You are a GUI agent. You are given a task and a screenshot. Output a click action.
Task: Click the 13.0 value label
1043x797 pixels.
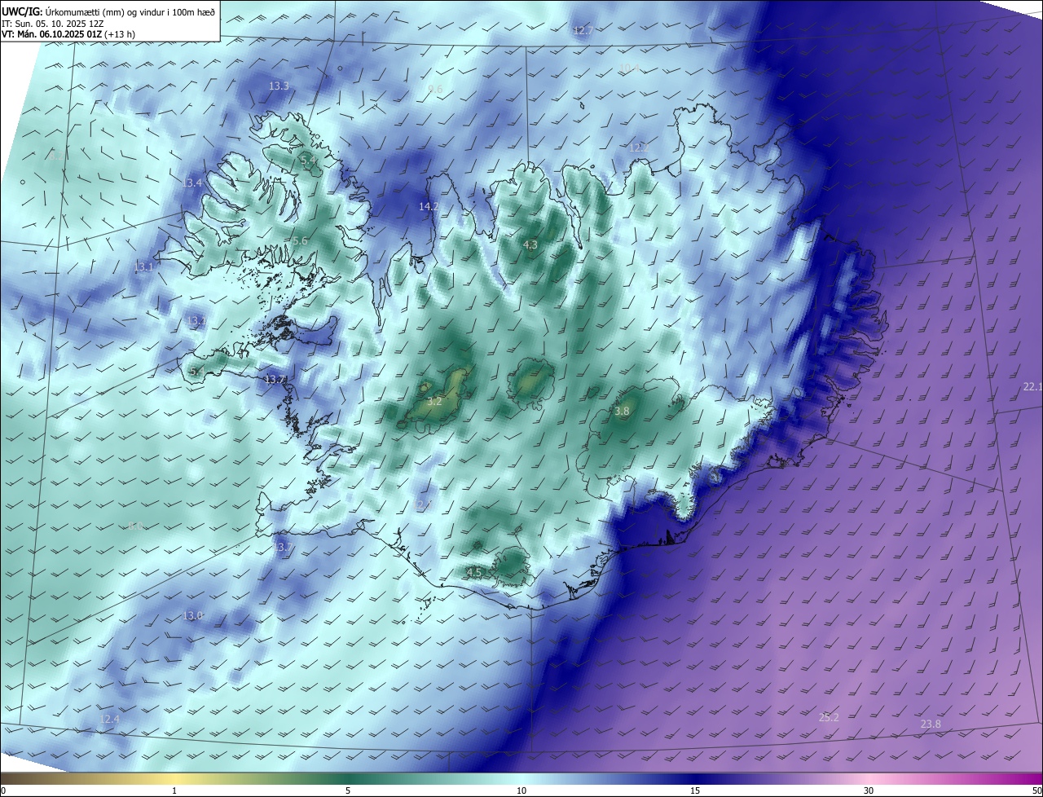(192, 615)
